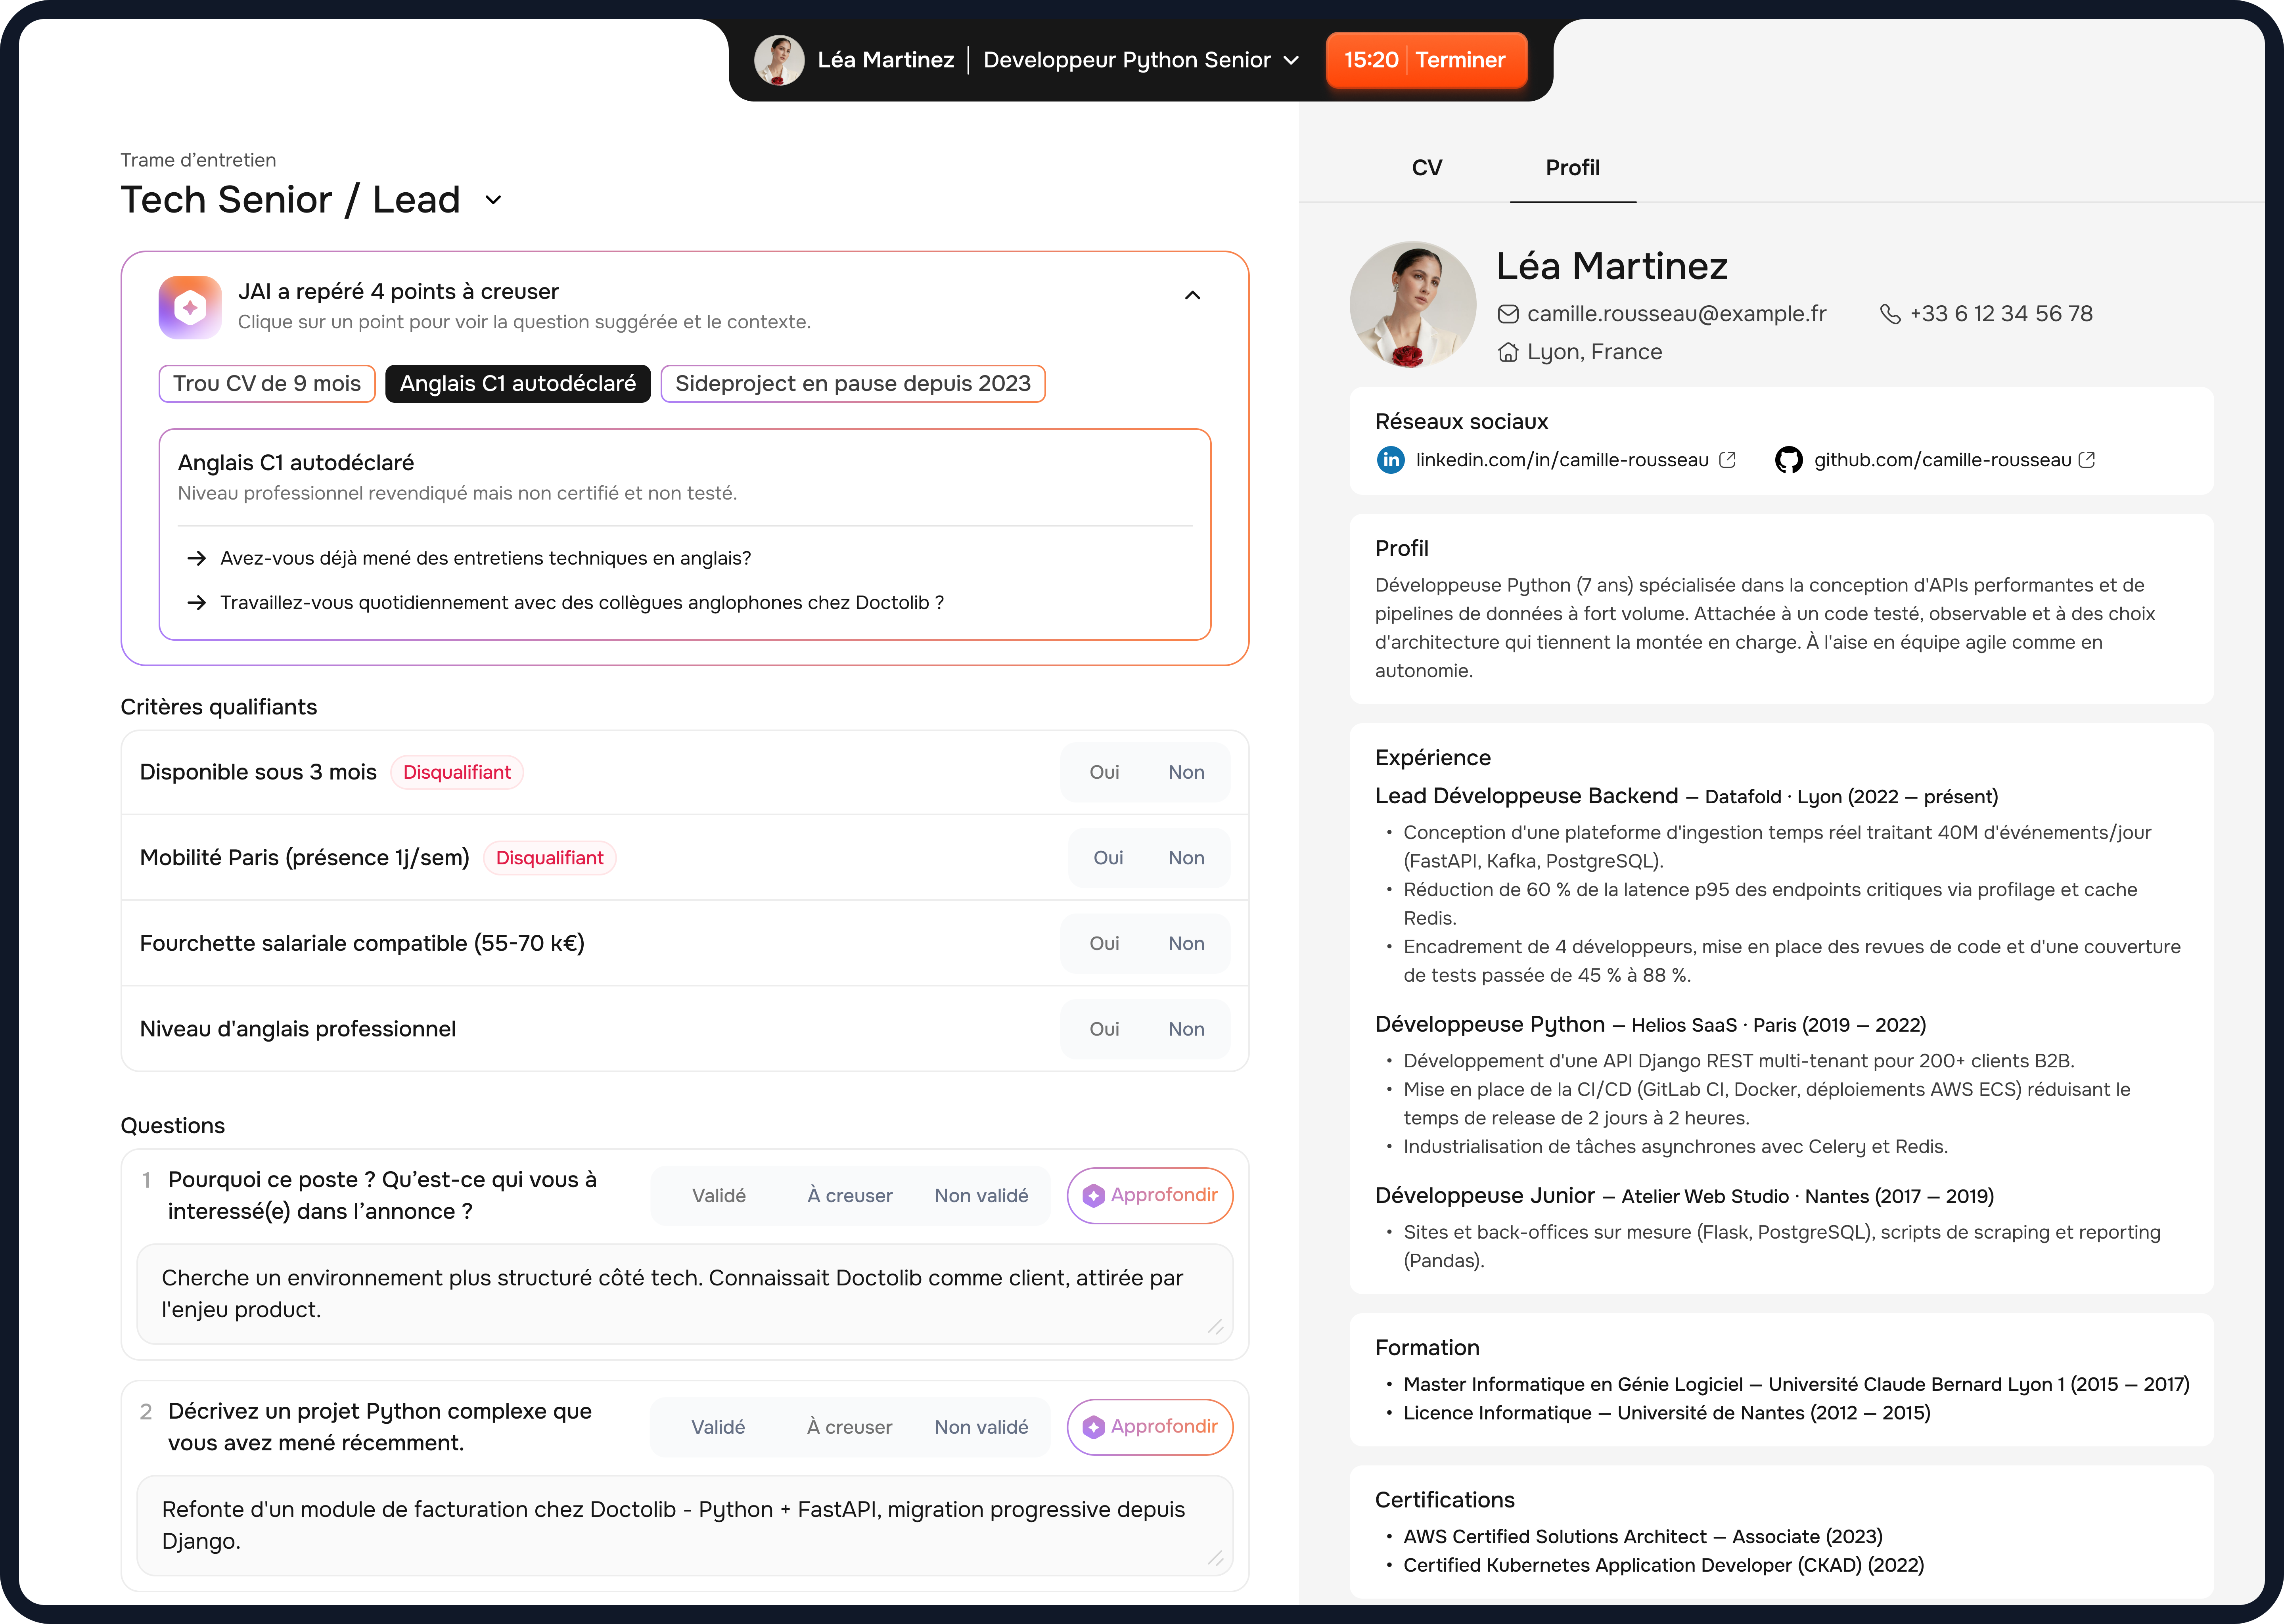This screenshot has width=2284, height=1624.
Task: Select Oui for Fourchette salariale compatible
Action: click(1104, 944)
